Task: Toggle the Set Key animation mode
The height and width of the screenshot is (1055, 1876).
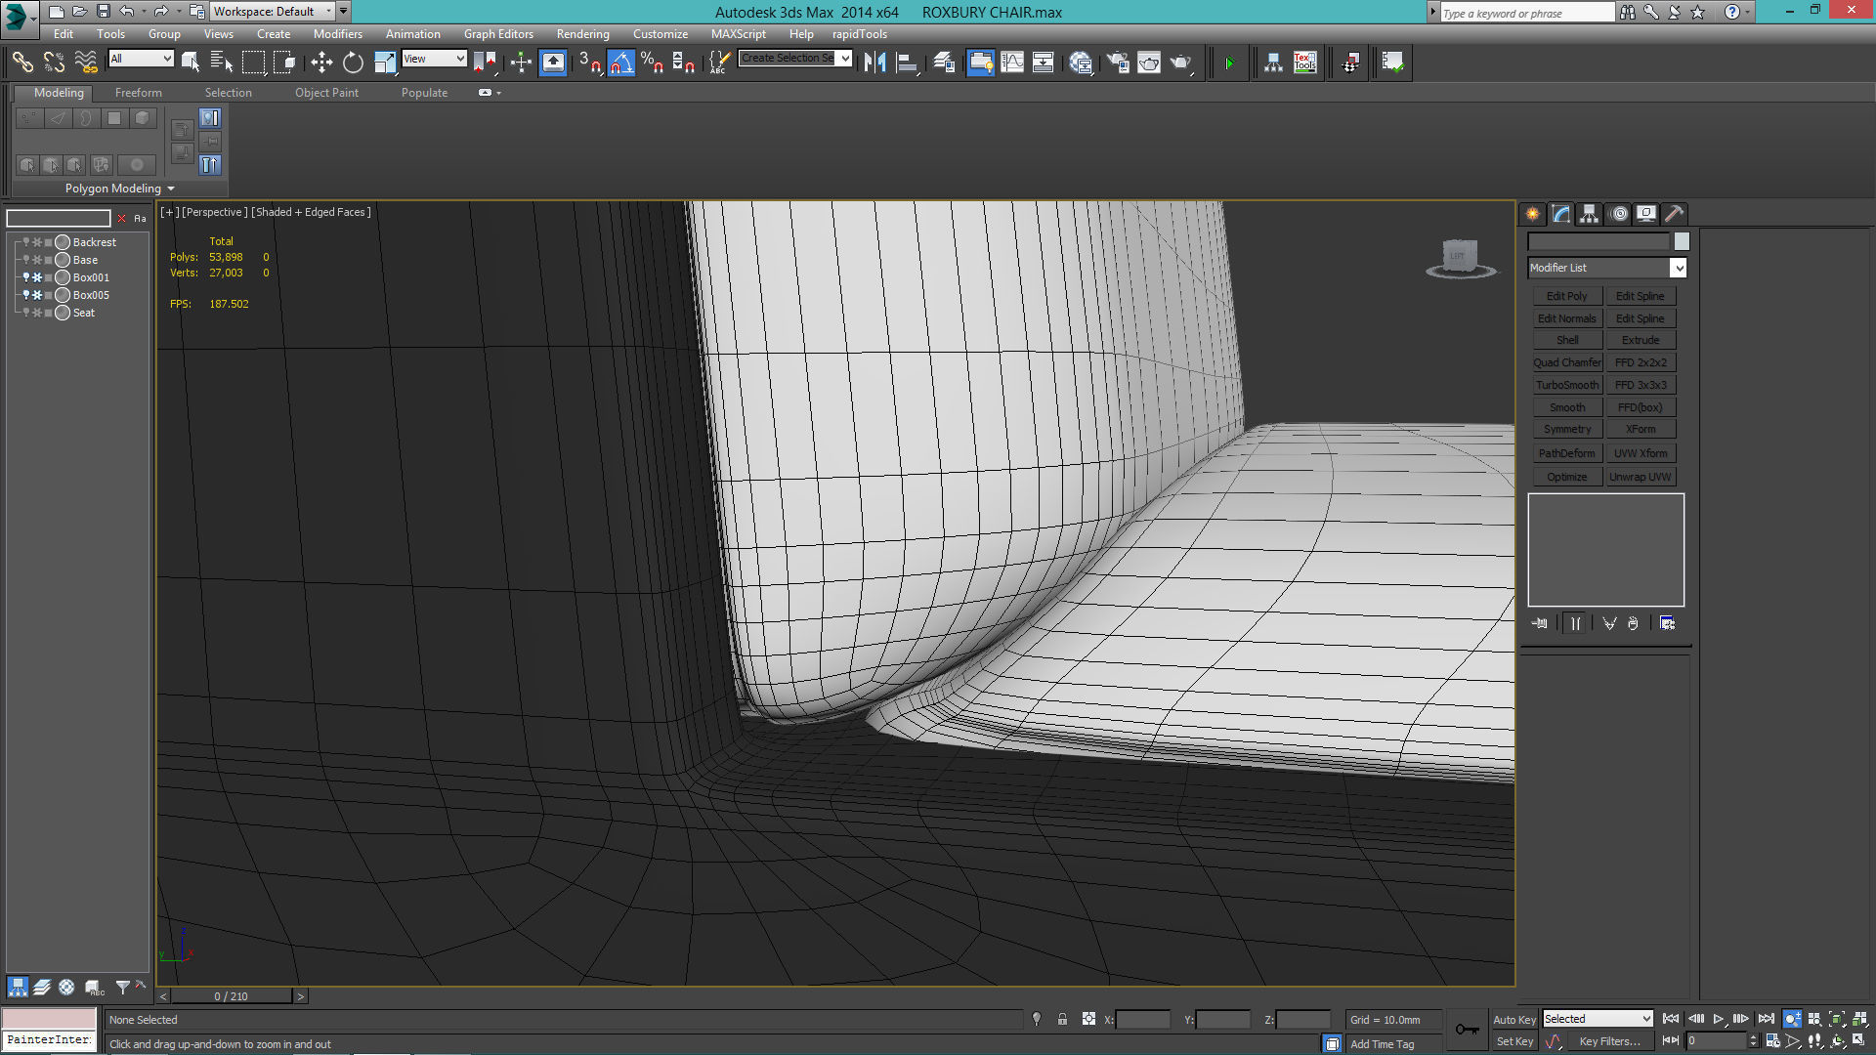Action: (1514, 1042)
